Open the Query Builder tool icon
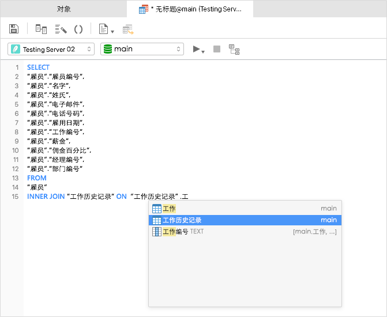The width and height of the screenshot is (387, 317). coord(41,29)
